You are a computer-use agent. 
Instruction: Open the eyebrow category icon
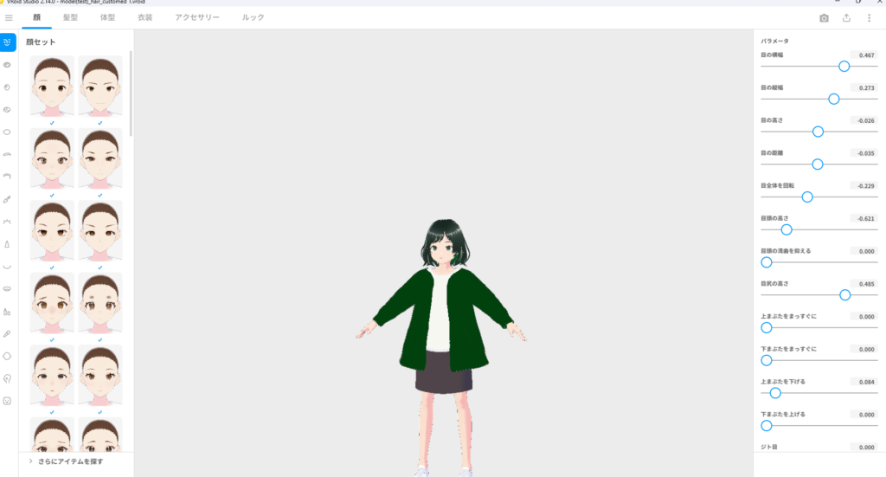coord(7,154)
